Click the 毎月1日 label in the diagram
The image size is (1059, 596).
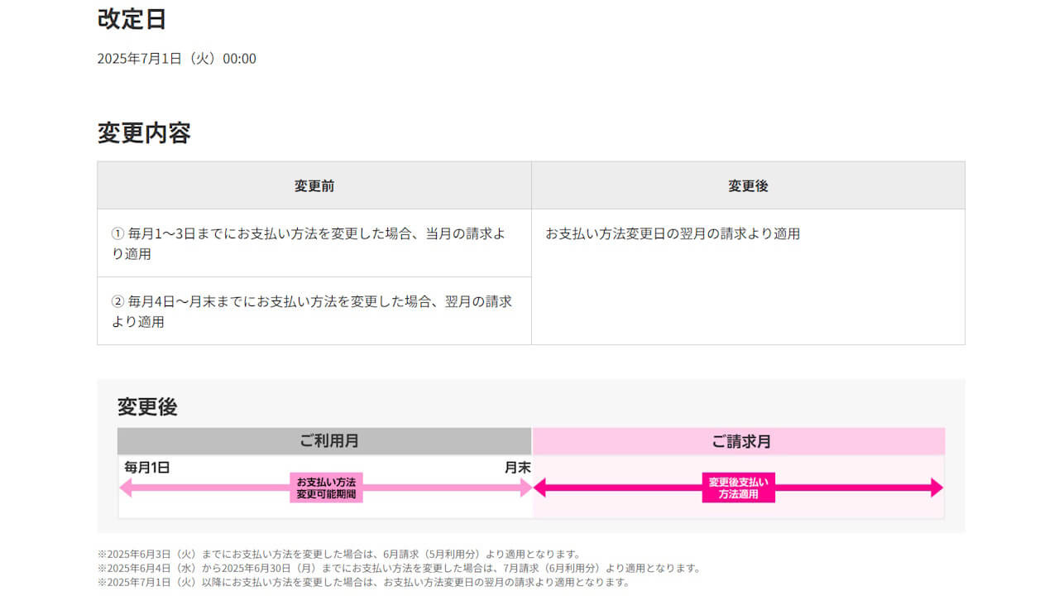click(x=147, y=468)
